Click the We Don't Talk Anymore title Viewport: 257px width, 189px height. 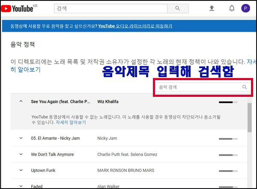pos(52,154)
